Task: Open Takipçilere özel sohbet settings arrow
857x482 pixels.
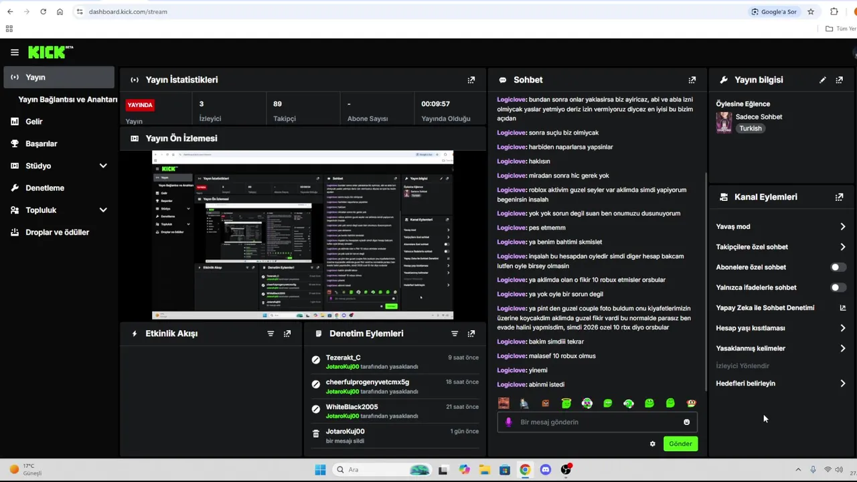Action: [x=843, y=247]
